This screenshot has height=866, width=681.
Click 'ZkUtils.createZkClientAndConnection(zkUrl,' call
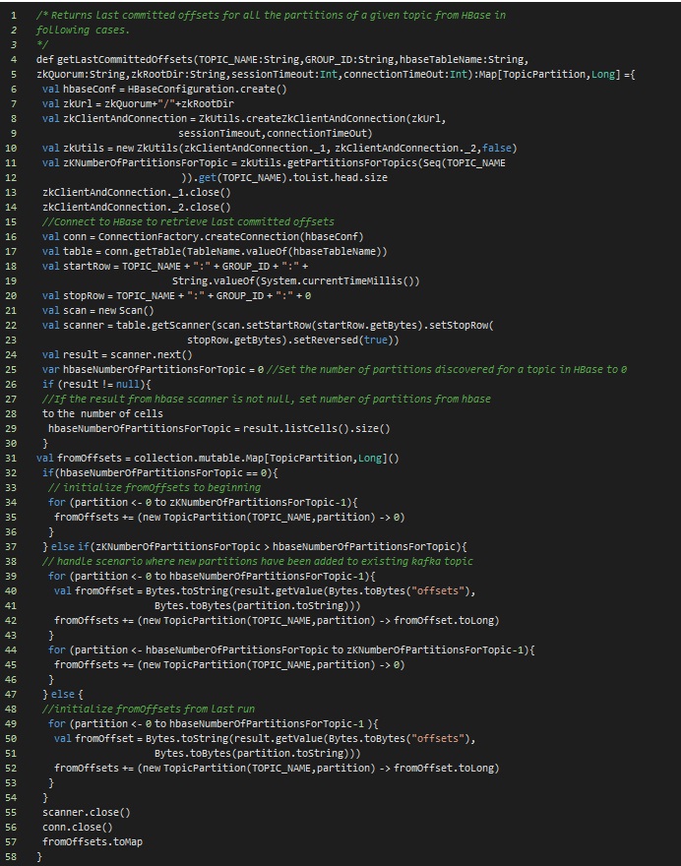tap(322, 118)
